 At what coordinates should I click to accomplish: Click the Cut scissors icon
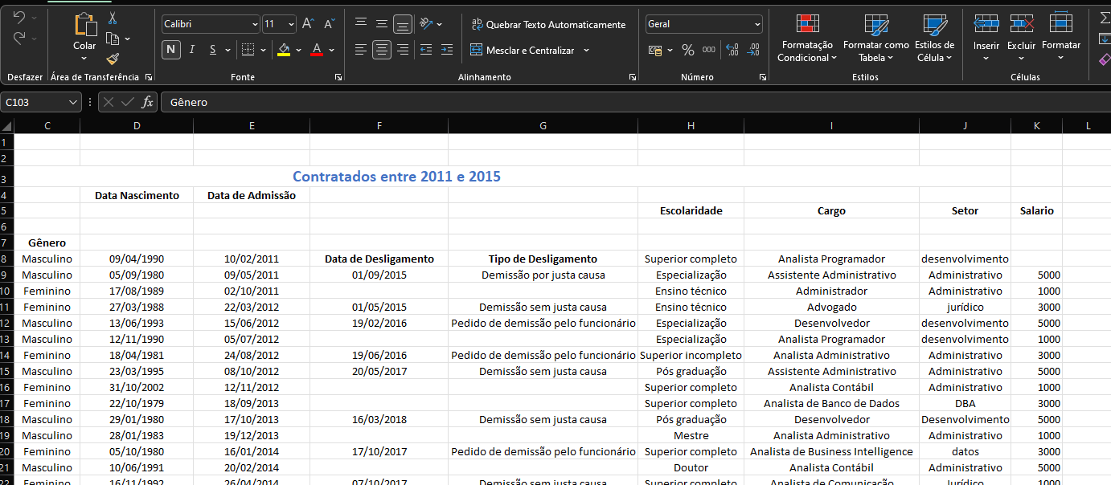click(113, 18)
